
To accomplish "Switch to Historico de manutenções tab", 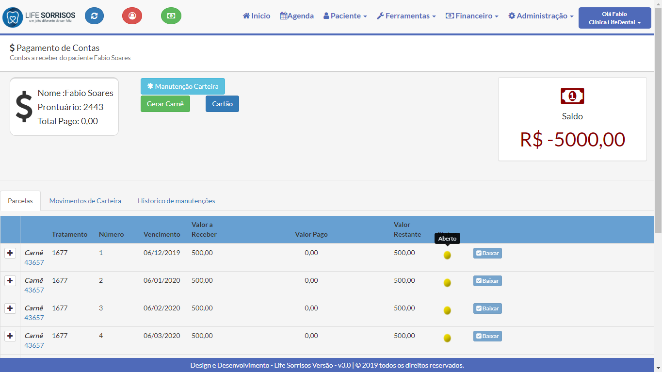I will (x=176, y=201).
